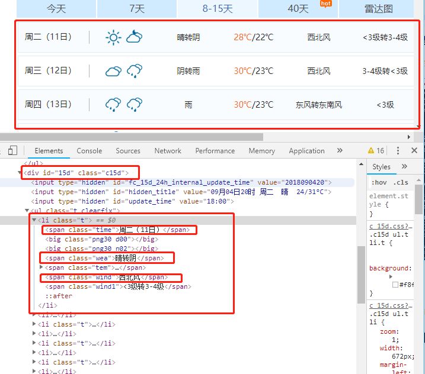The width and height of the screenshot is (425, 374).
Task: Select the span class="wind1" <3级转3-4级 line
Action: coord(118,286)
